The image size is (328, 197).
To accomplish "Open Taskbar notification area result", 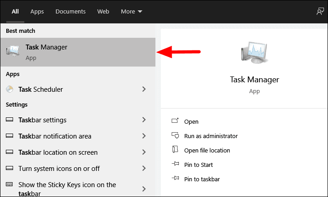I will 78,136.
